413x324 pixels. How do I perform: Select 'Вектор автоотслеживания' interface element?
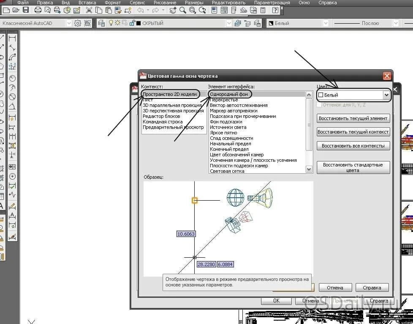click(239, 105)
